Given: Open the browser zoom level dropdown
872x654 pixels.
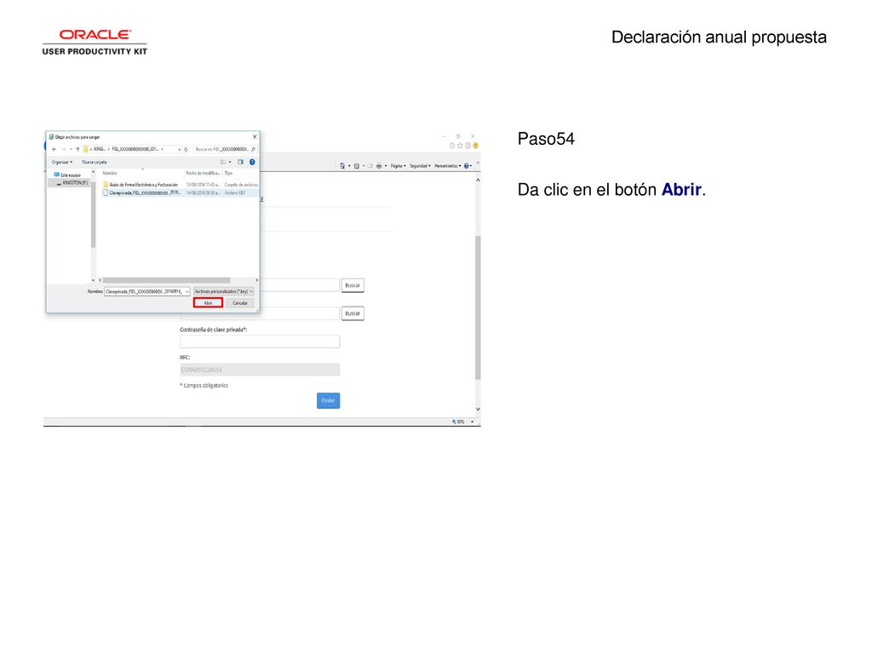Looking at the screenshot, I should (472, 422).
